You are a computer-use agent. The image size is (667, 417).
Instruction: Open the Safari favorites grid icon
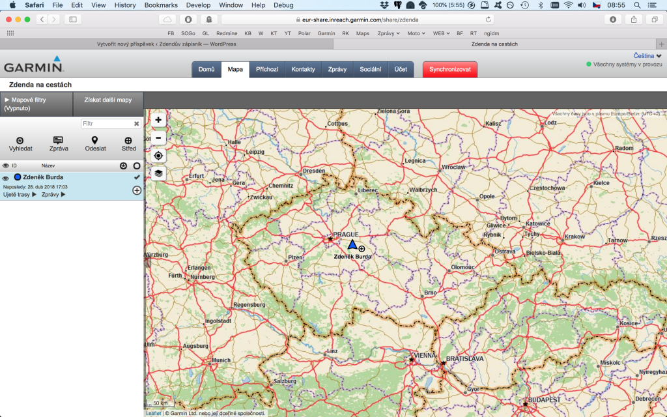[x=10, y=33]
